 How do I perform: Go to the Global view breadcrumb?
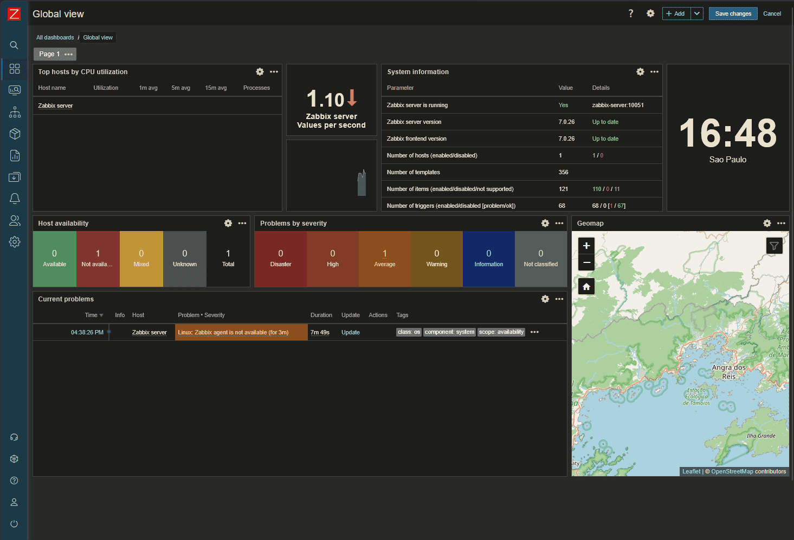pos(98,37)
